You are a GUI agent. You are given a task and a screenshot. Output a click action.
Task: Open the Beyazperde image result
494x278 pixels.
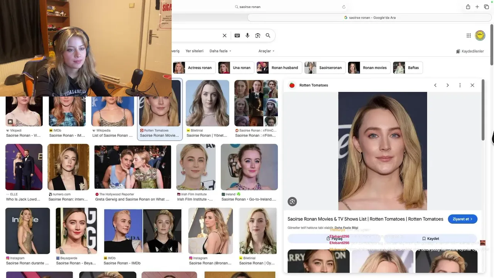[76, 231]
